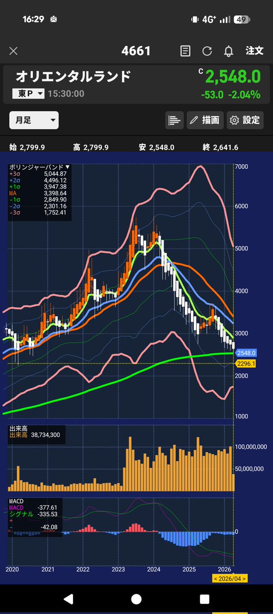Tap the 安 2,548.0 low value
The height and width of the screenshot is (614, 273).
(156, 147)
